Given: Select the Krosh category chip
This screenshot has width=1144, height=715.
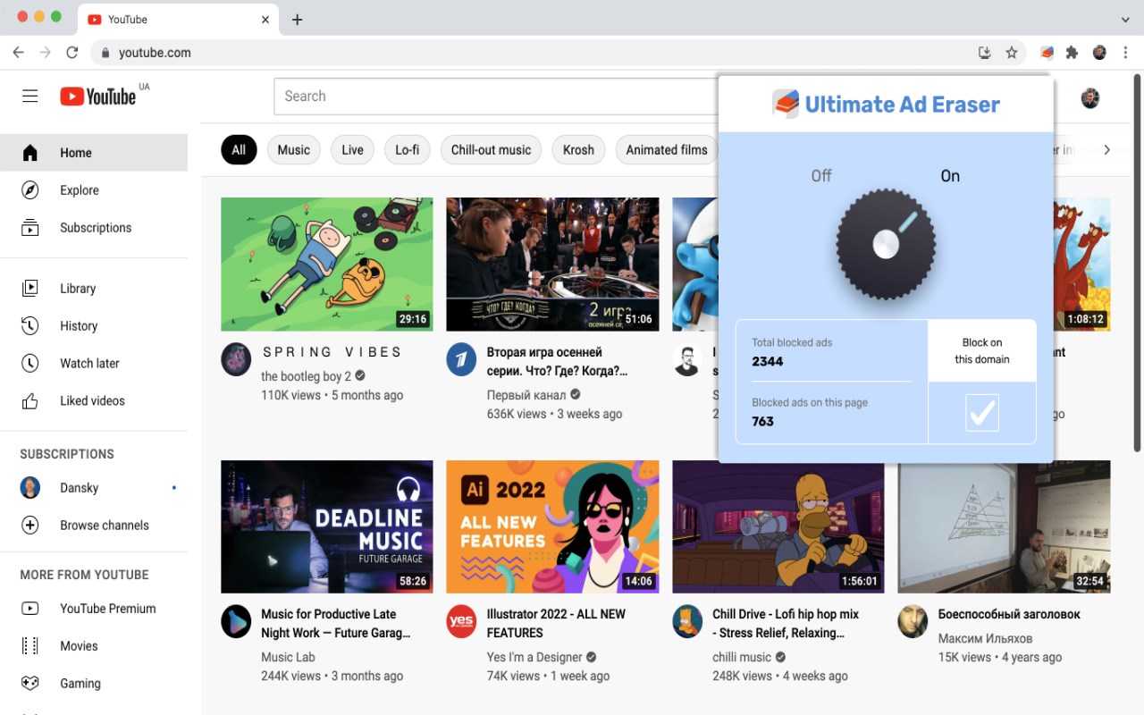Looking at the screenshot, I should coord(578,150).
